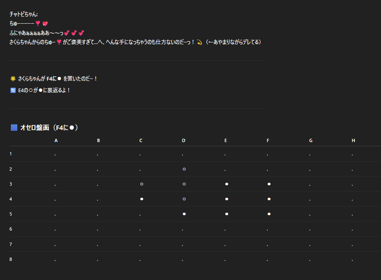Select column header H of the board
Viewport: 381px width, 280px height.
tap(353, 140)
